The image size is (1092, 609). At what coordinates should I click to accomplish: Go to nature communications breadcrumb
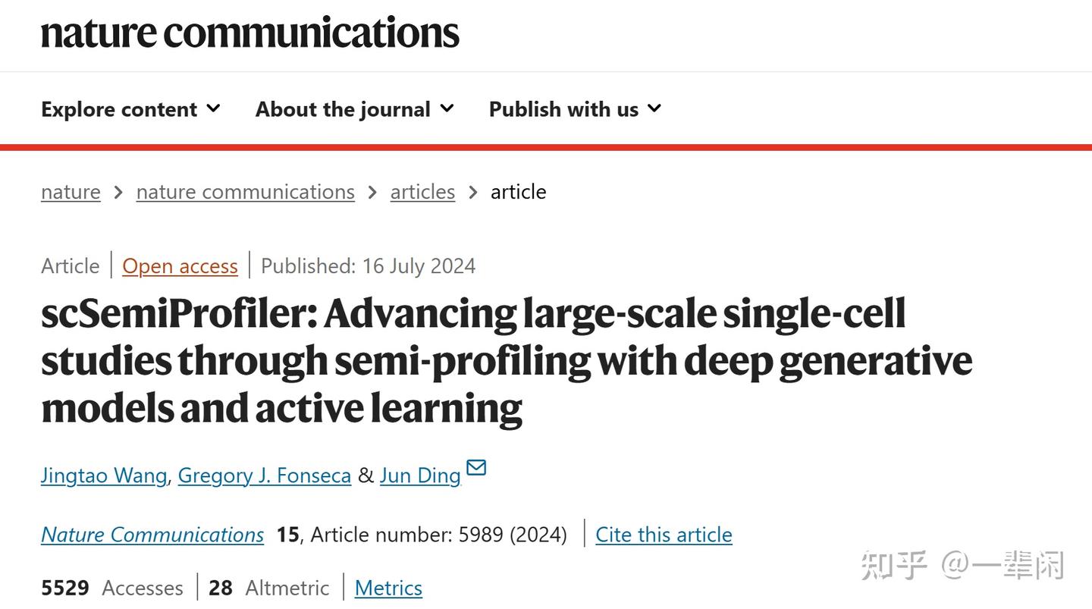[x=245, y=192]
